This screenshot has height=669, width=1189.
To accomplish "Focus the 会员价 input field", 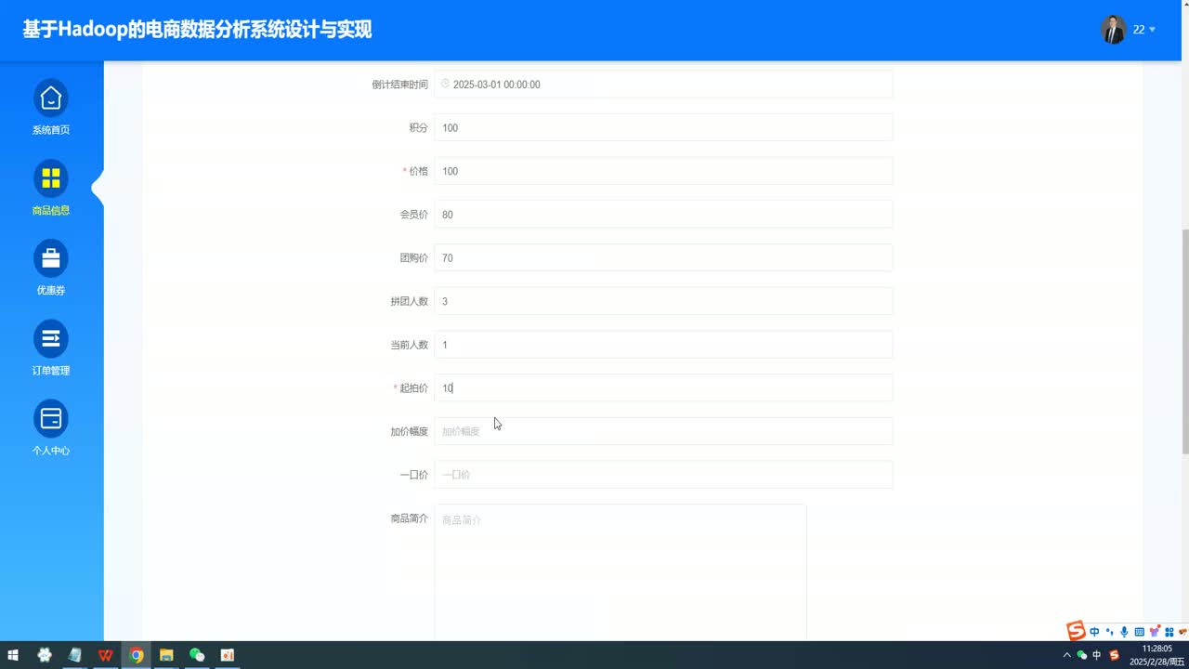I will pyautogui.click(x=663, y=215).
